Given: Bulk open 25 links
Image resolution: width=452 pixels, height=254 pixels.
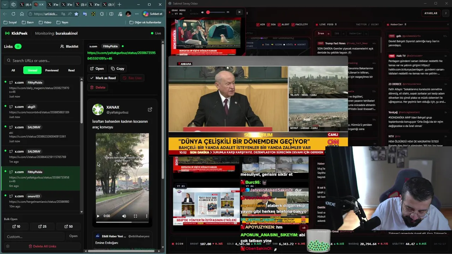Looking at the screenshot, I should [x=42, y=226].
